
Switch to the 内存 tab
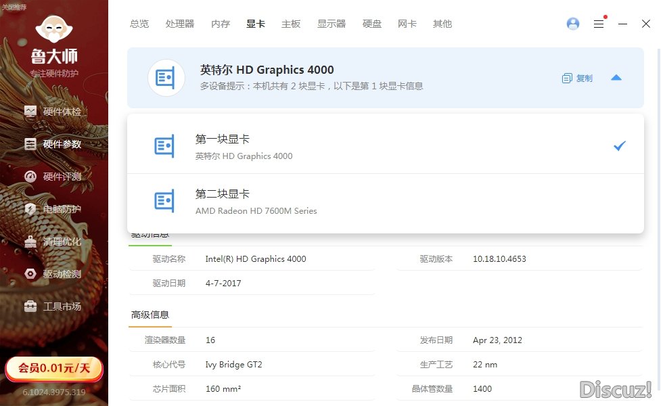[x=221, y=24]
